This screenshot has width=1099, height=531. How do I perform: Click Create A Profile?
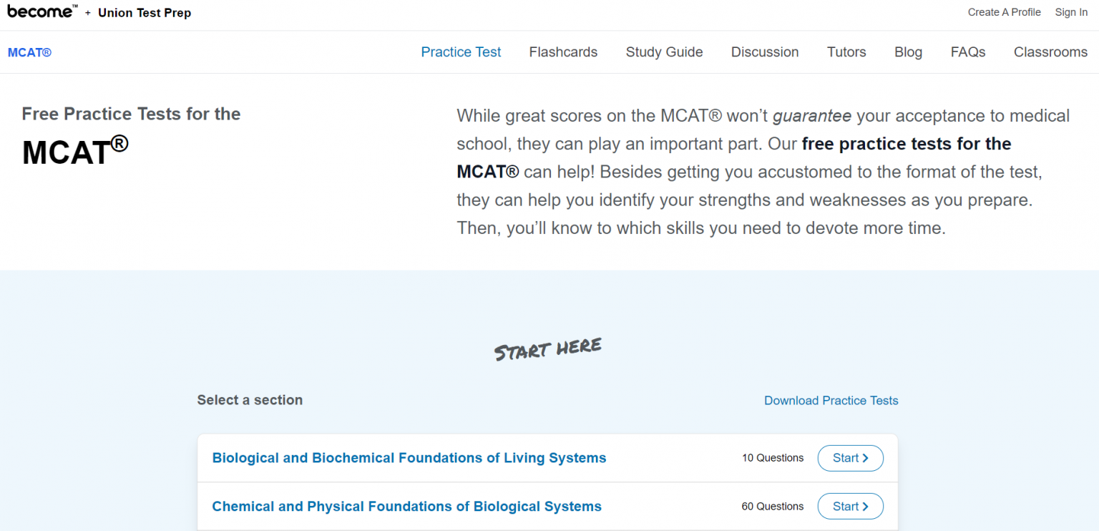1004,12
